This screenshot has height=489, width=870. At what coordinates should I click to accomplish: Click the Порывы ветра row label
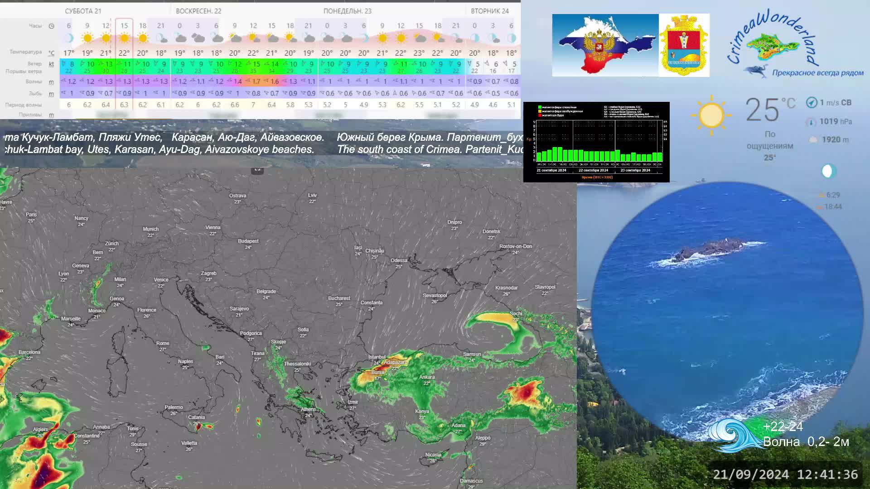24,72
